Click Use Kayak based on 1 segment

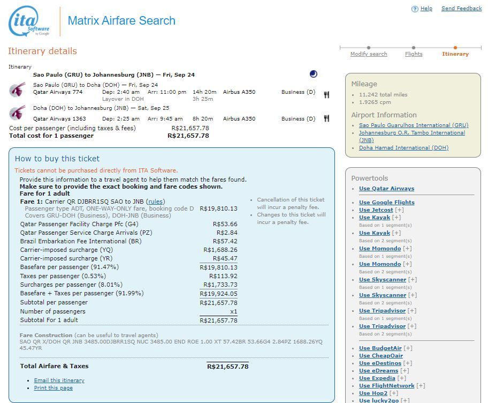pos(375,217)
